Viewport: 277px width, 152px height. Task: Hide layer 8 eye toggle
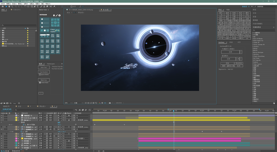[2, 138]
